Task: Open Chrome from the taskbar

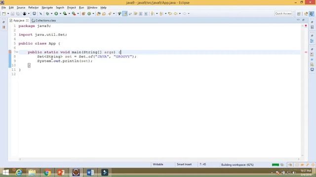Action: (47, 173)
